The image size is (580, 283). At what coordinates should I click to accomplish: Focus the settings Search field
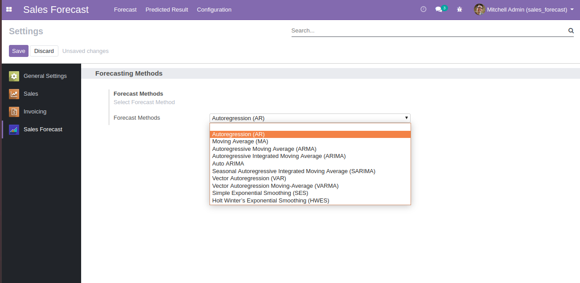[x=428, y=31]
